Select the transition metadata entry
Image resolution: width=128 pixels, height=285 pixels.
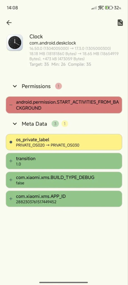click(x=64, y=161)
